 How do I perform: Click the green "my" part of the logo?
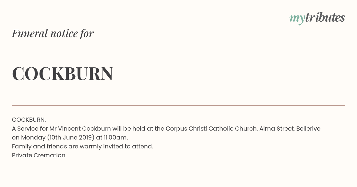coord(297,19)
